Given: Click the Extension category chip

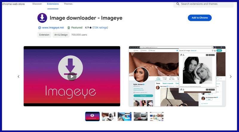Looking at the screenshot, I should [x=44, y=35].
